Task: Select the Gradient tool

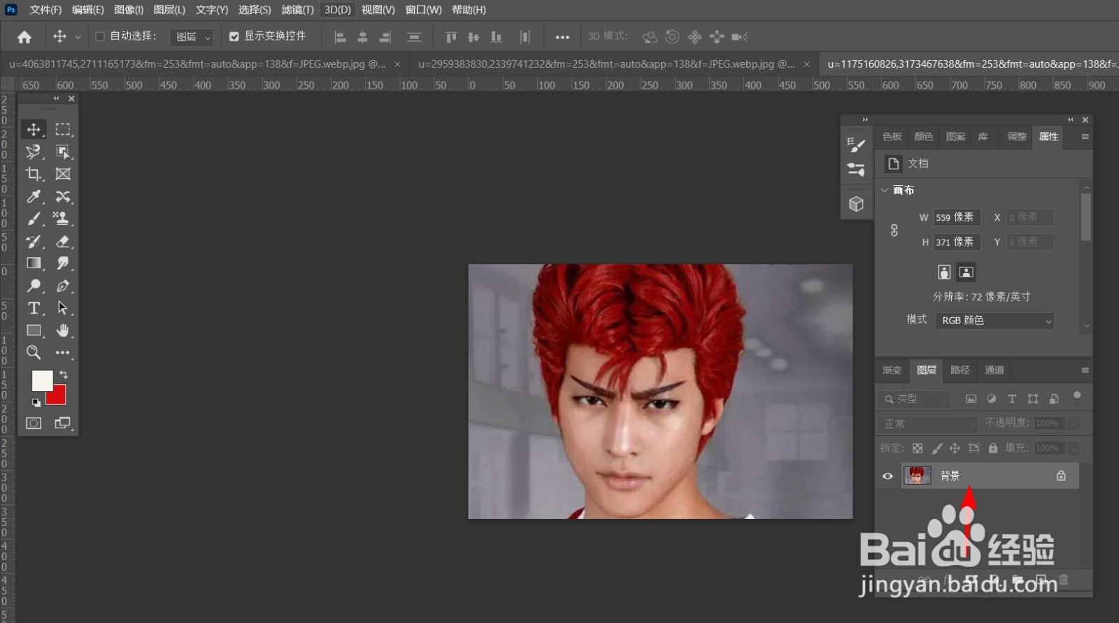Action: tap(33, 263)
